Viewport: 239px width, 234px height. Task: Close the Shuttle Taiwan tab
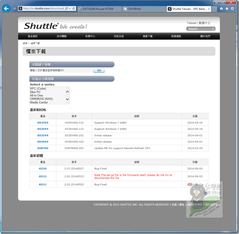[209, 9]
